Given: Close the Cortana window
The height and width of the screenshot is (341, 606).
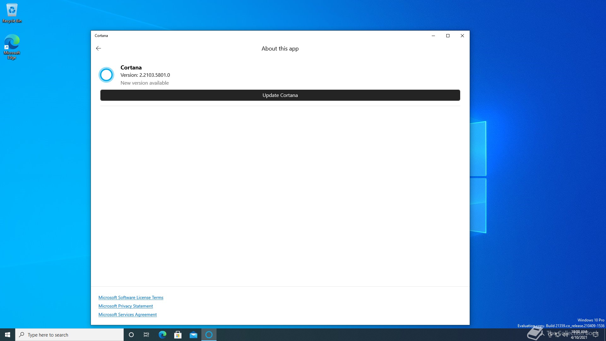Looking at the screenshot, I should 462,36.
